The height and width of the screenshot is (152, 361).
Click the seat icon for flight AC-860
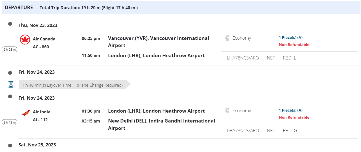[227, 38]
